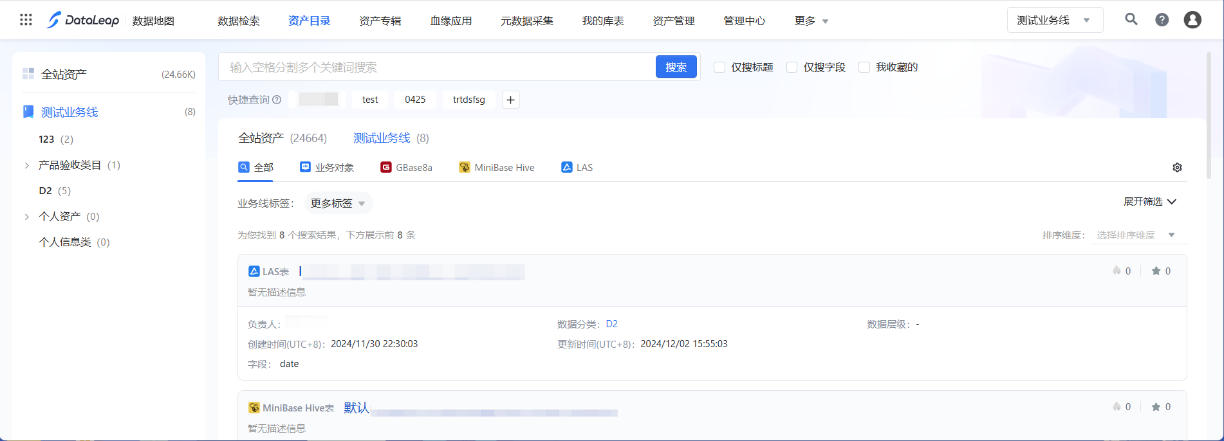The height and width of the screenshot is (441, 1224).
Task: Open the 血缘应用 menu item
Action: pyautogui.click(x=450, y=21)
